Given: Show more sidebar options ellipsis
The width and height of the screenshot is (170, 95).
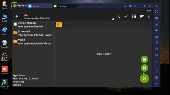Looking at the screenshot, I should pyautogui.click(x=156, y=61).
